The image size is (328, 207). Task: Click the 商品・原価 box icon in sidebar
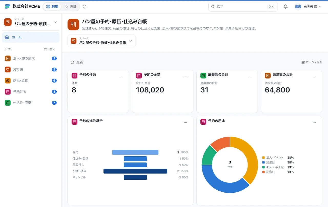tap(8, 81)
